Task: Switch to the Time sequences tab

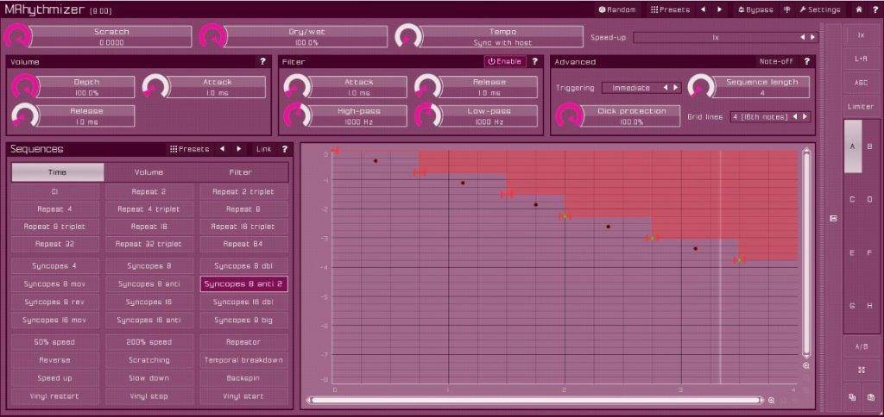Action: point(58,172)
